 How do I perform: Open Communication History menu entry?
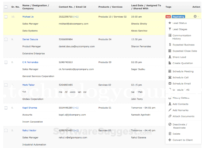pos(182,37)
